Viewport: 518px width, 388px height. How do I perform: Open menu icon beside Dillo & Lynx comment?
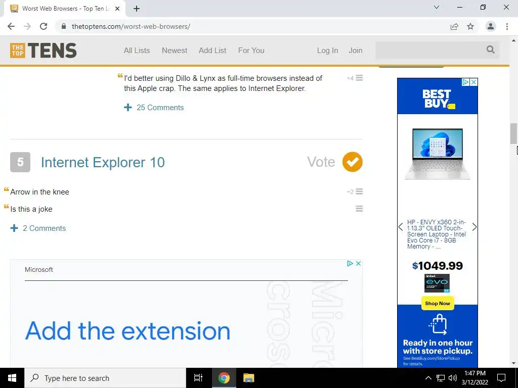pyautogui.click(x=359, y=78)
